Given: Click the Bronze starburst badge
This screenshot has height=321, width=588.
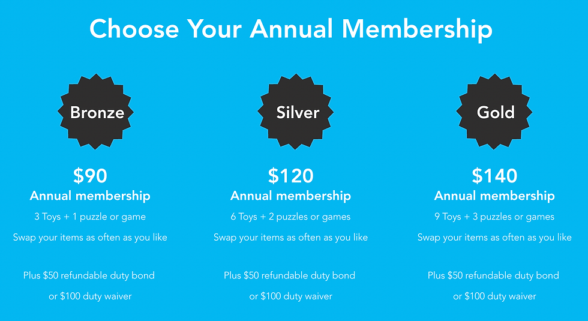Looking at the screenshot, I should click(x=95, y=112).
